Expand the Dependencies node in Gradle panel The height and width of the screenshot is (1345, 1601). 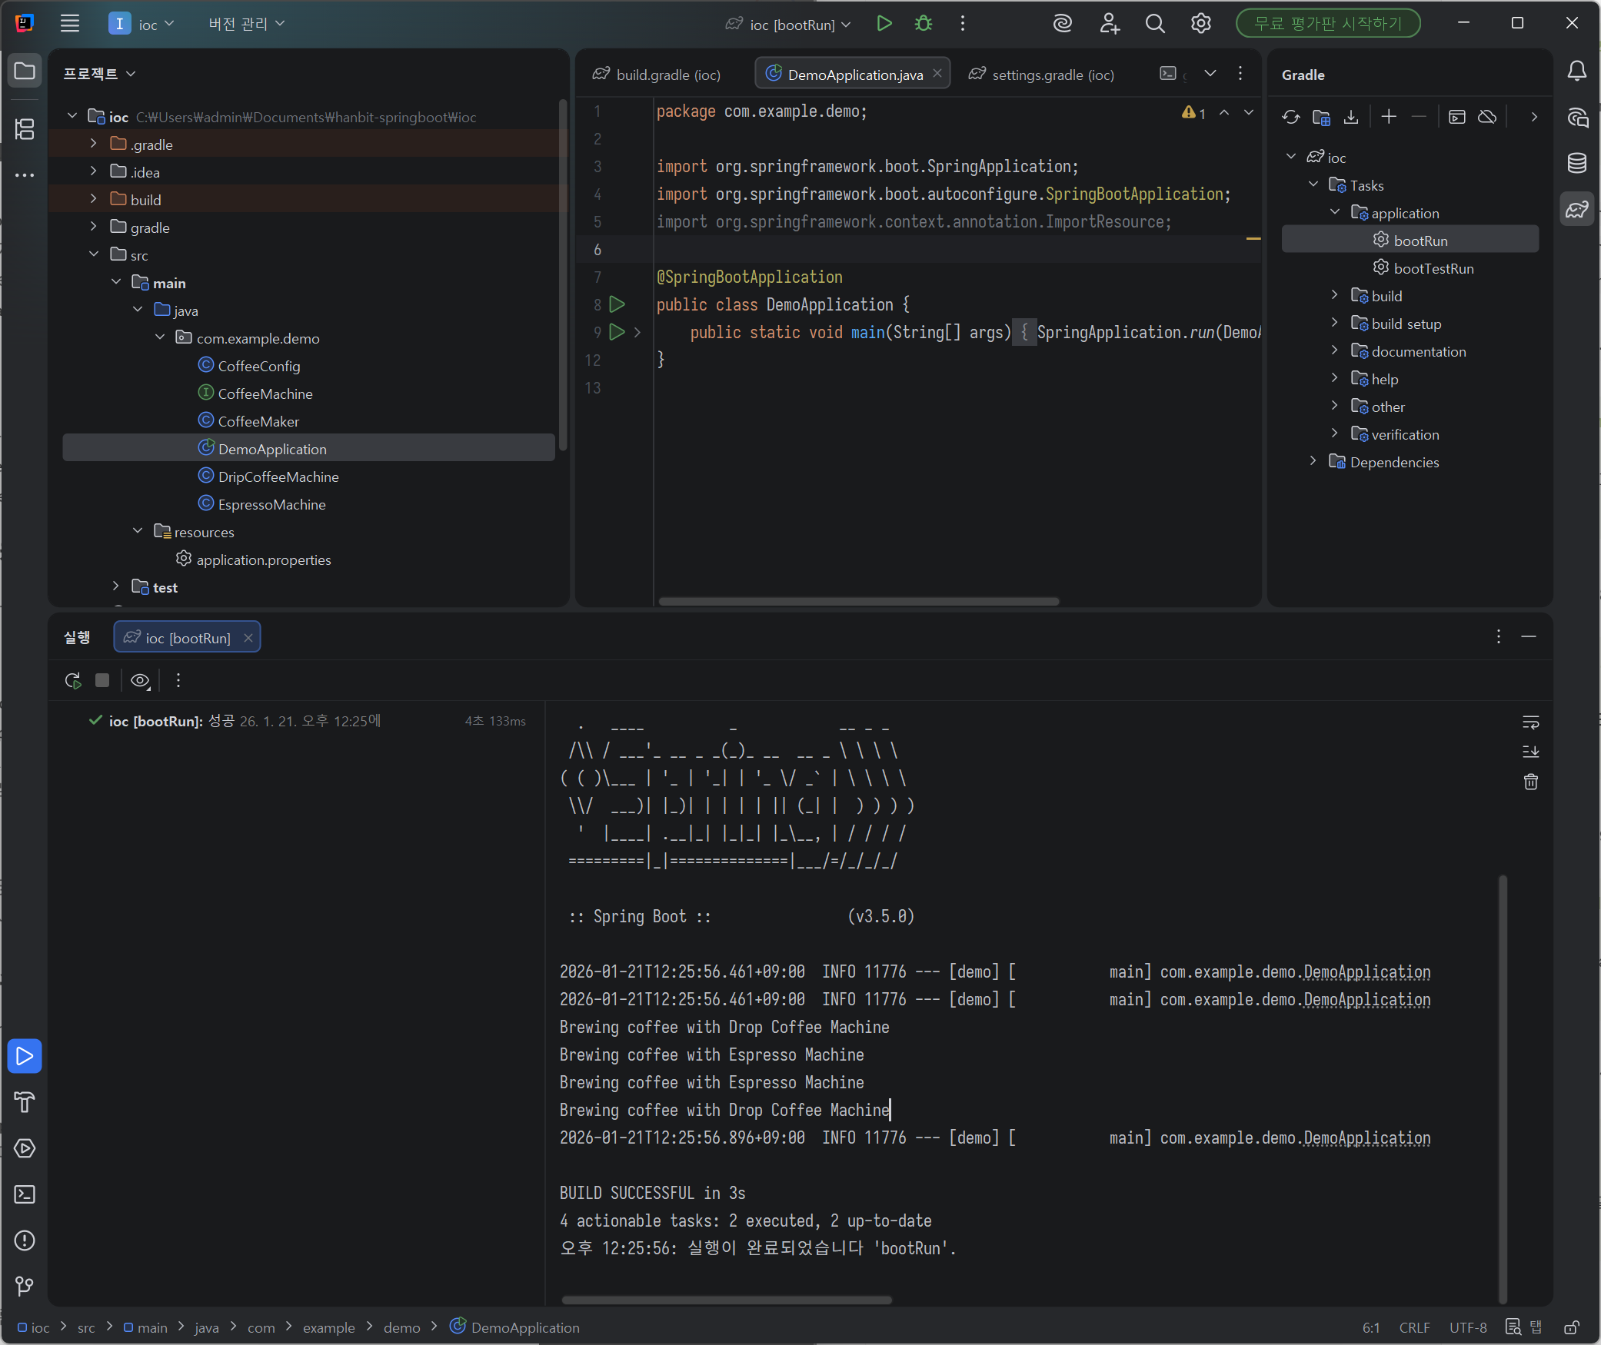pyautogui.click(x=1313, y=461)
